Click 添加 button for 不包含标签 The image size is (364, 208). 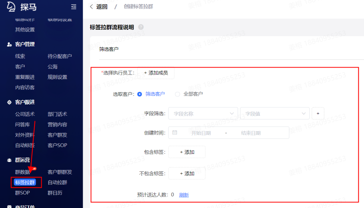187,173
